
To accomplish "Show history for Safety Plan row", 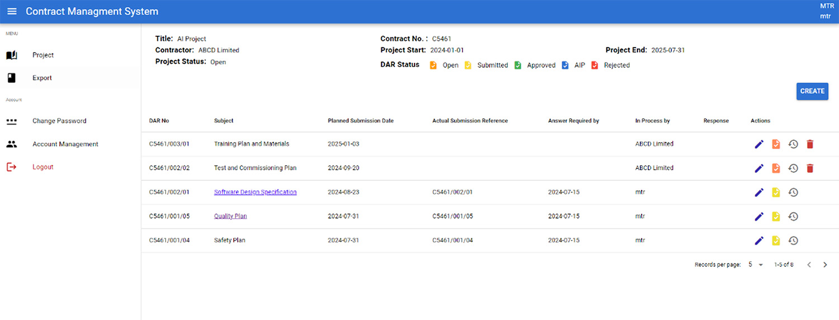I will click(793, 241).
